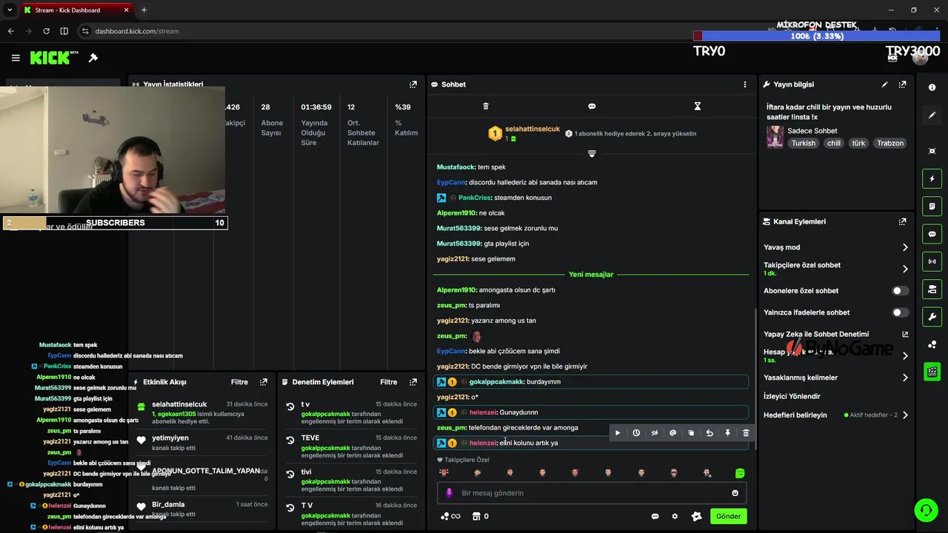Click the pencil icon in the right sidebar
Image resolution: width=948 pixels, height=533 pixels.
coord(932,115)
